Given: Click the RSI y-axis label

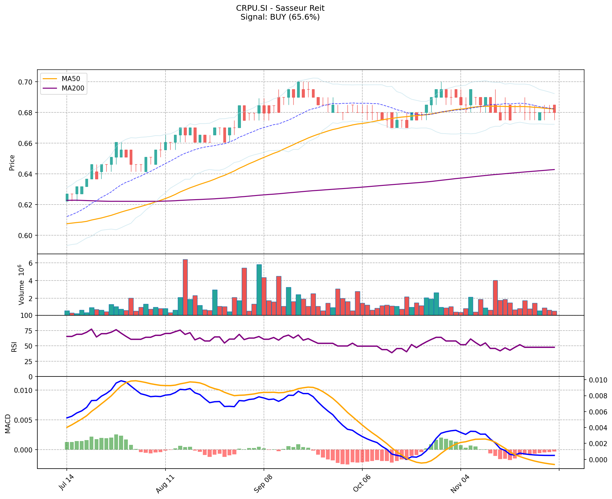Looking at the screenshot, I should click(14, 347).
